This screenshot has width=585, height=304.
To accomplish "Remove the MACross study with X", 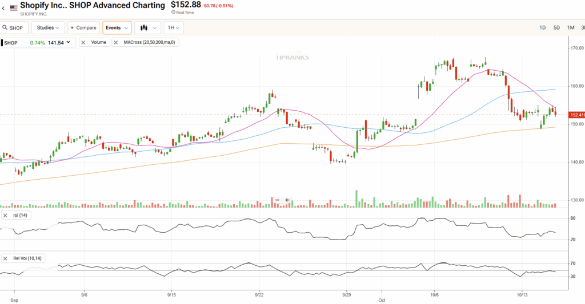I will click(116, 42).
